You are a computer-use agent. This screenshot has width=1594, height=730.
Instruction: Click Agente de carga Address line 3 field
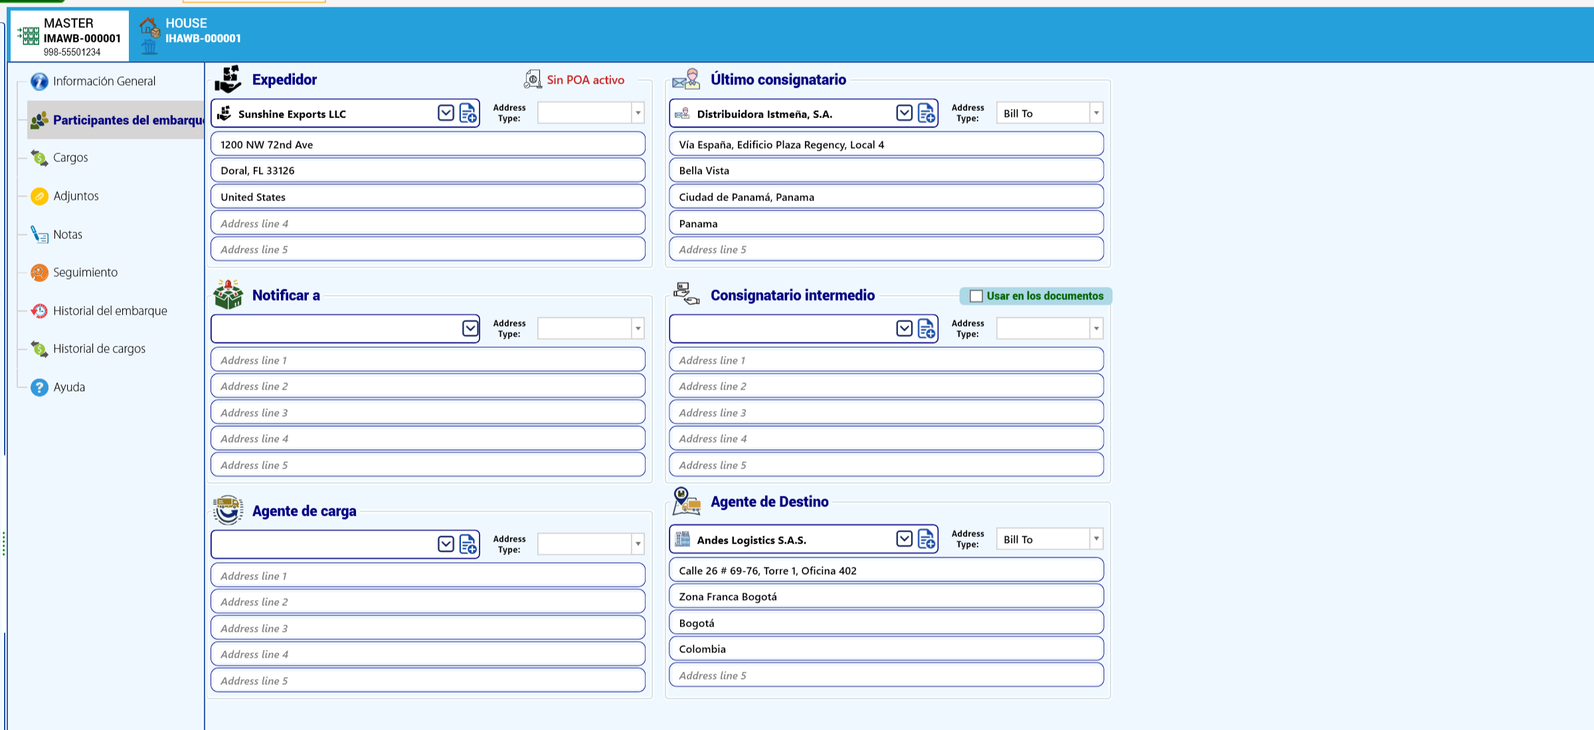[428, 628]
